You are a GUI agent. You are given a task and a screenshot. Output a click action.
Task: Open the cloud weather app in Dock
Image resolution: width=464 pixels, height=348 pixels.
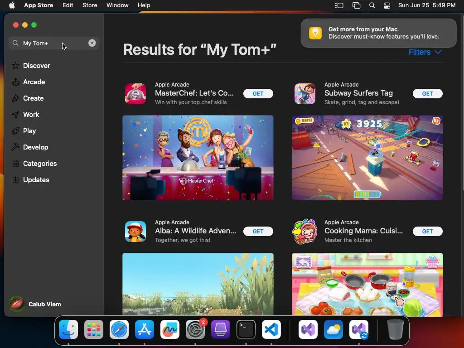pyautogui.click(x=333, y=329)
